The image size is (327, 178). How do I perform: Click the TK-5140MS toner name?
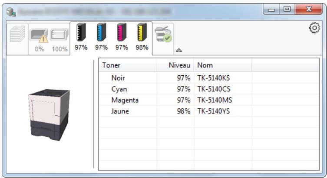point(215,100)
